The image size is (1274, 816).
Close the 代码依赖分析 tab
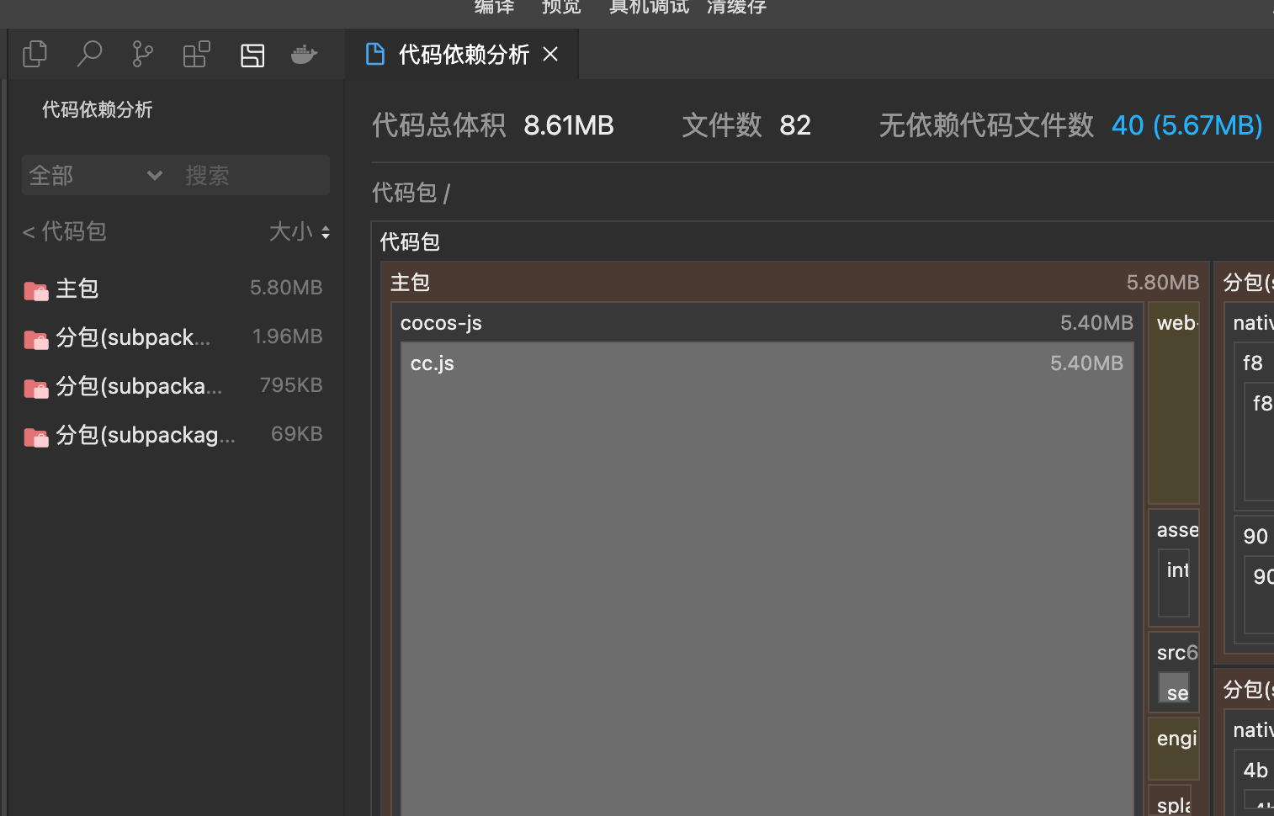point(550,55)
